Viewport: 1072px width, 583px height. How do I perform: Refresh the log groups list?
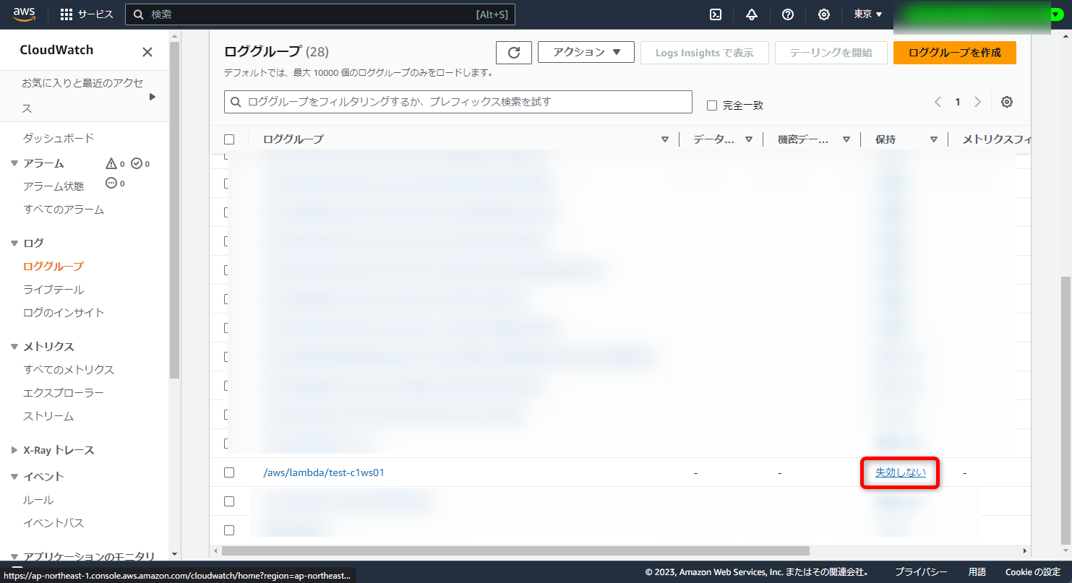(513, 52)
